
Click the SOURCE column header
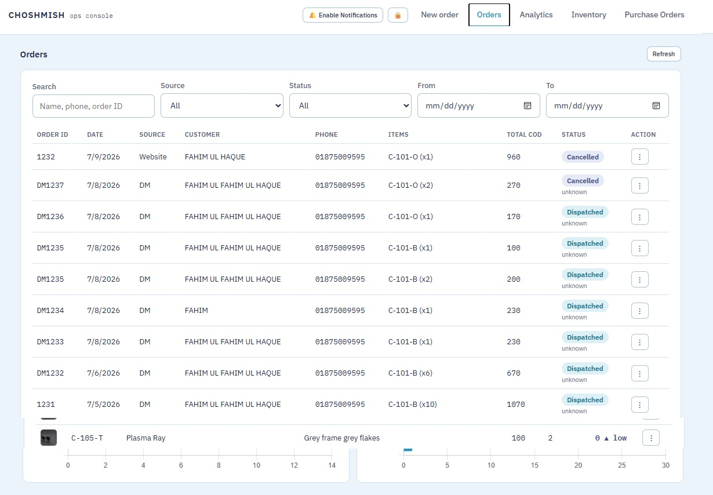tap(152, 134)
